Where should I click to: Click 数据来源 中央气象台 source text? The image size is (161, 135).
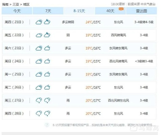141,4
